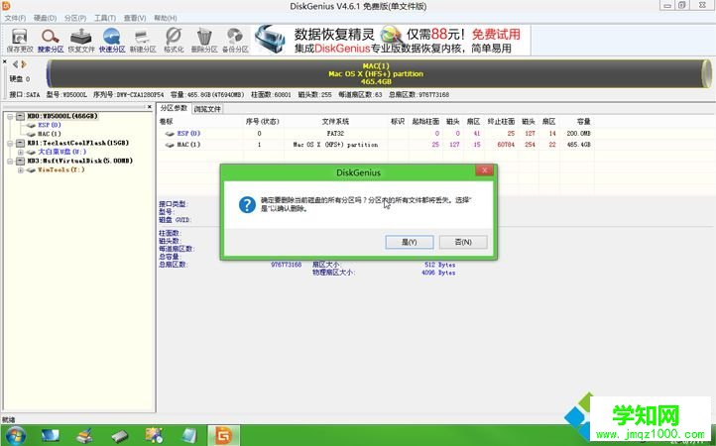Confirm deletion with 是(Y) button

pos(410,242)
